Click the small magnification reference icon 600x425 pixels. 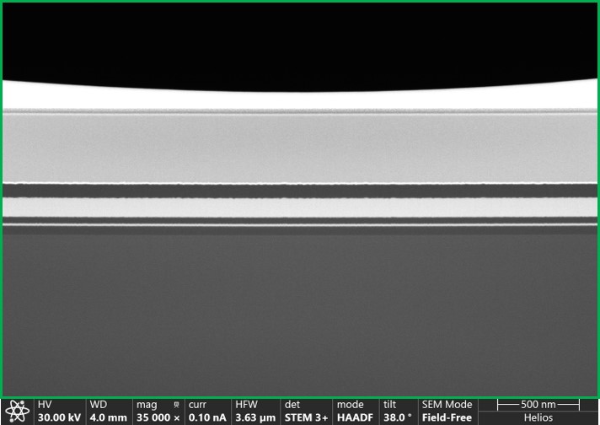point(176,405)
